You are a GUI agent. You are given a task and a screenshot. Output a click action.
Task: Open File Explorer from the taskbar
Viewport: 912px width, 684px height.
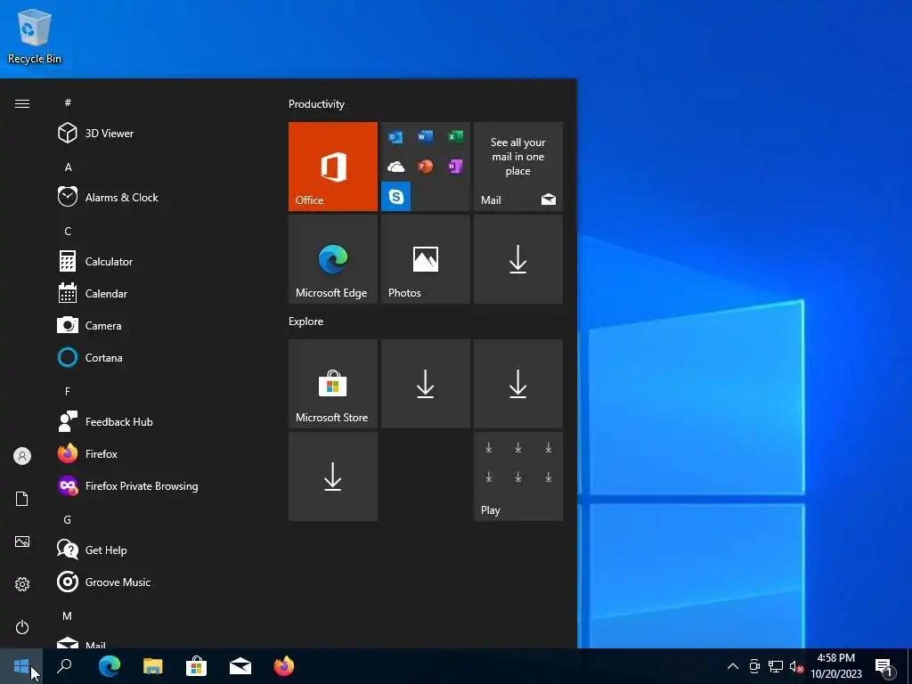tap(153, 666)
